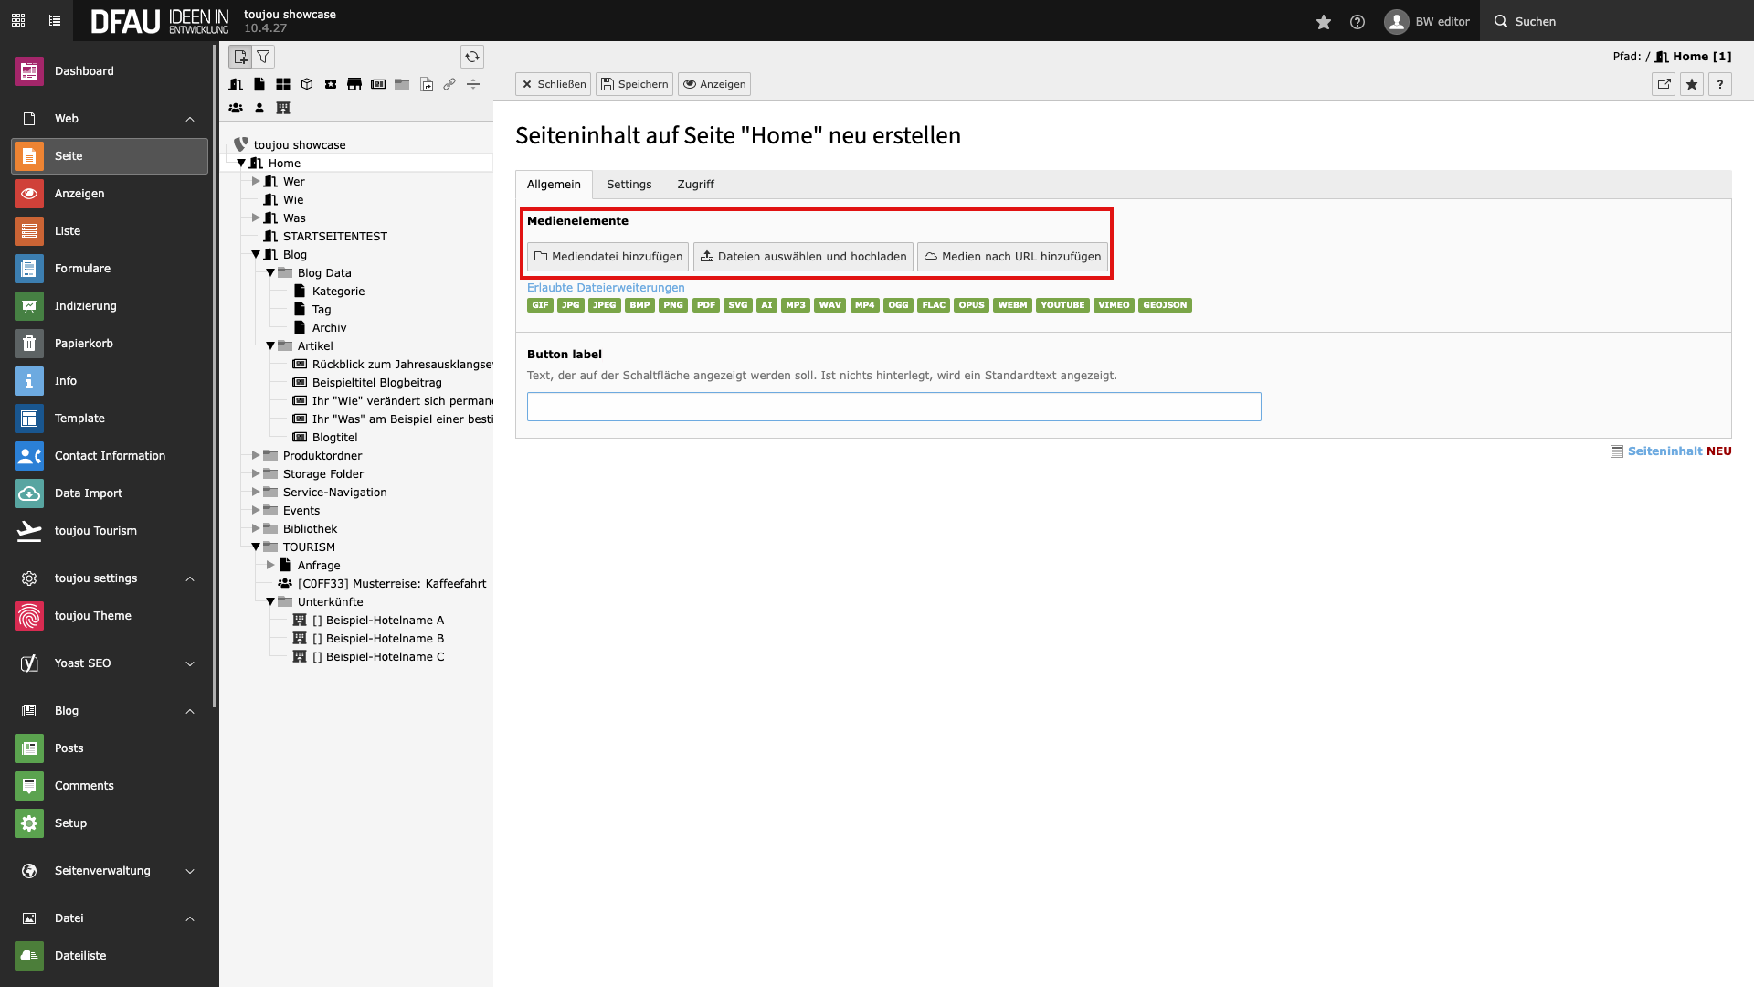Click the refresh page tree icon
The image size is (1754, 987).
[471, 57]
